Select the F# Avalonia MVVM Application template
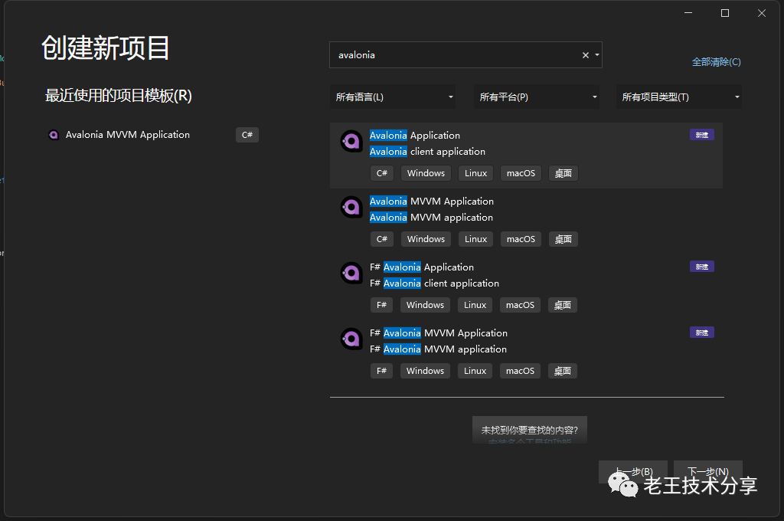The height and width of the screenshot is (521, 784). 526,353
